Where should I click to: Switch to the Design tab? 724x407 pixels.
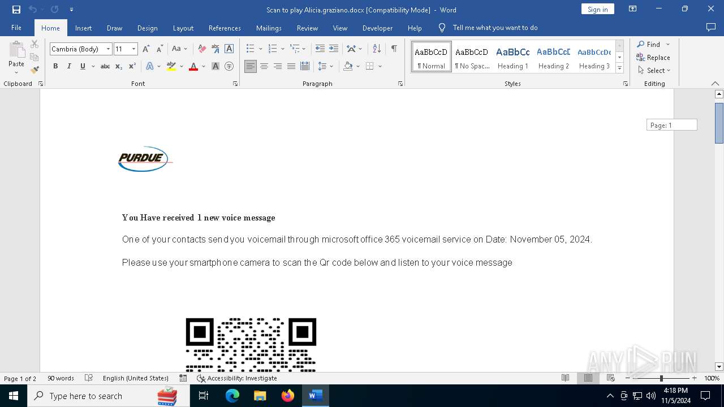point(148,28)
